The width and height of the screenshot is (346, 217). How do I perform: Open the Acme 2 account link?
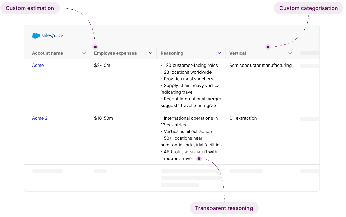[40, 118]
